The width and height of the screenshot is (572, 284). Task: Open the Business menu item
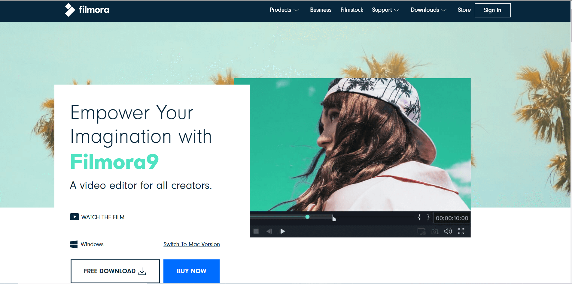(x=321, y=10)
